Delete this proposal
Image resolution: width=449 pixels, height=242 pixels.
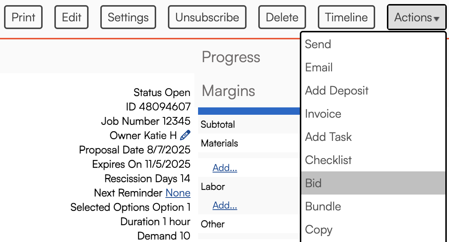click(282, 17)
